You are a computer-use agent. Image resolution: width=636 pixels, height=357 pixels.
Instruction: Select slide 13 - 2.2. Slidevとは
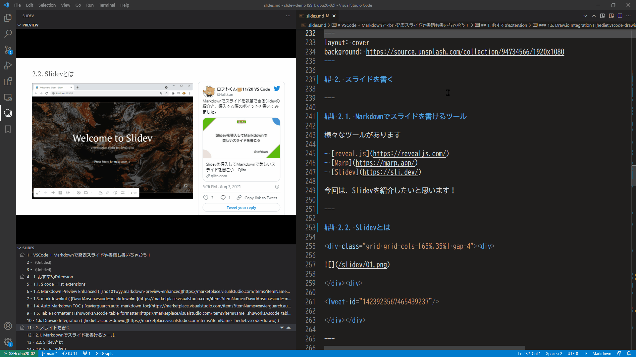[x=45, y=342]
